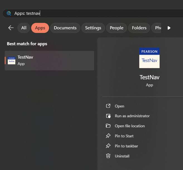Pin TestNav to taskbar
The image size is (183, 170).
126,146
